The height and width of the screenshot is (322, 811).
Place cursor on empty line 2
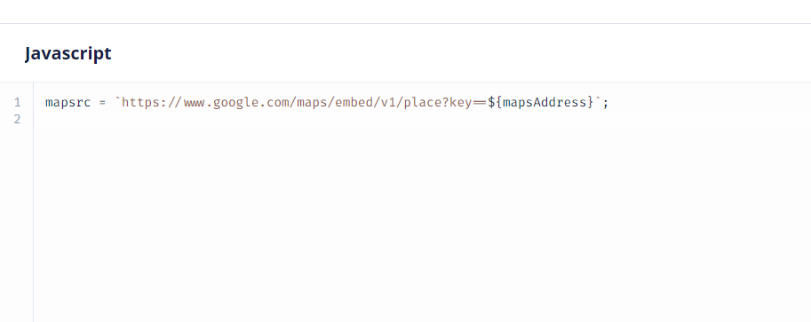422,120
